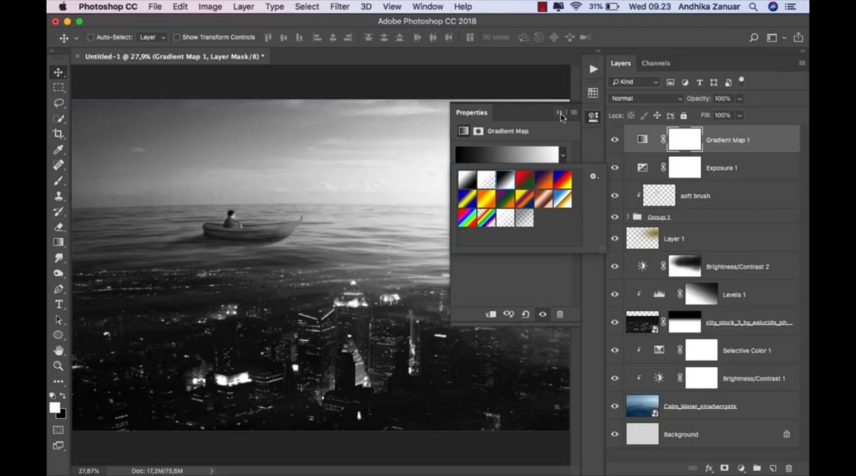Switch to the Channels tab
856x476 pixels.
tap(655, 63)
